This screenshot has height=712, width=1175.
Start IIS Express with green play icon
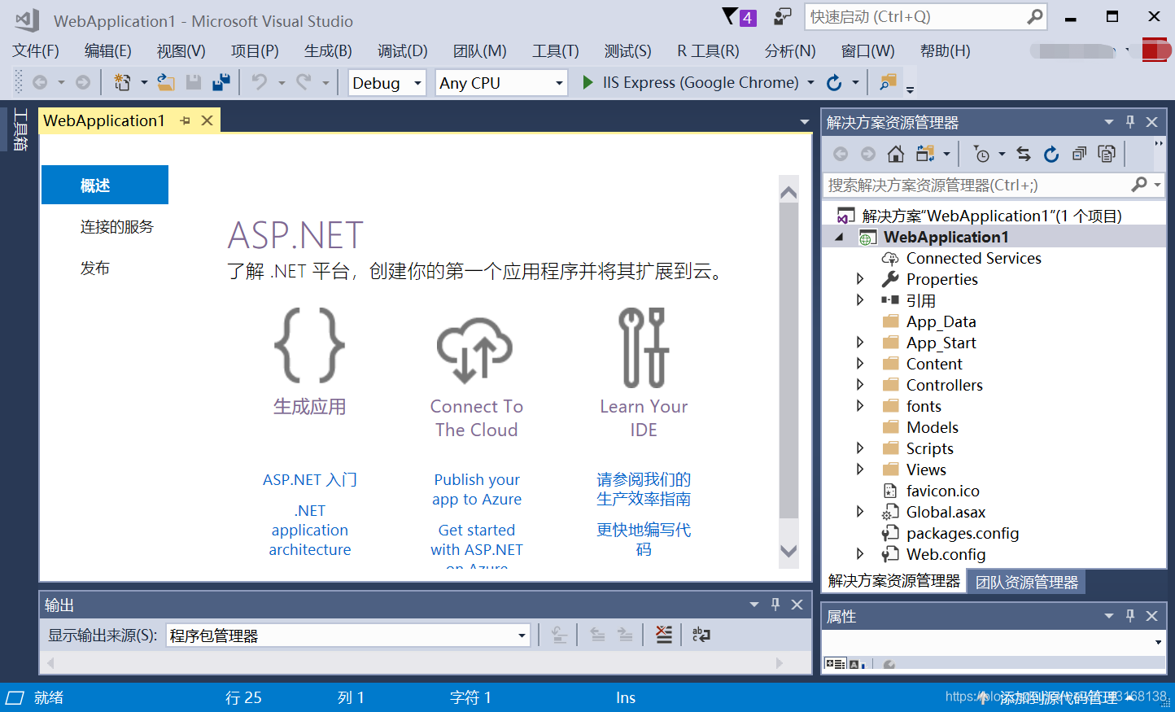(587, 82)
